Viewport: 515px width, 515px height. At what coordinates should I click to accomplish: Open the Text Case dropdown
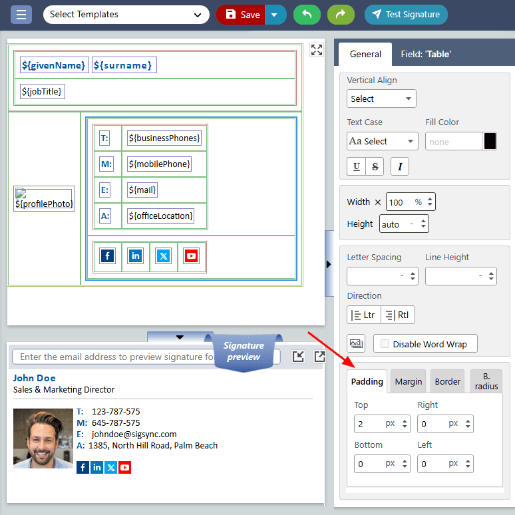tap(382, 141)
